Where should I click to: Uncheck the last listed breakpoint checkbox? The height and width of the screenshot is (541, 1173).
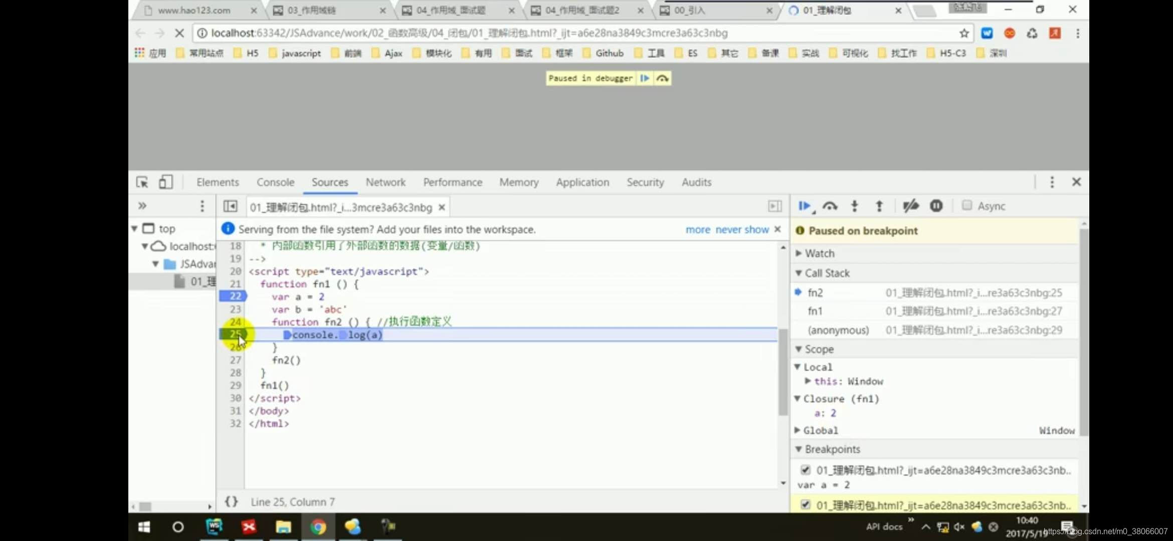click(x=806, y=505)
